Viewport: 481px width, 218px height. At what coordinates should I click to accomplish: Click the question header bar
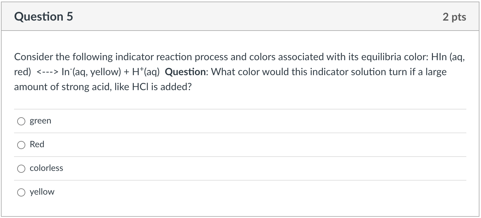(241, 16)
